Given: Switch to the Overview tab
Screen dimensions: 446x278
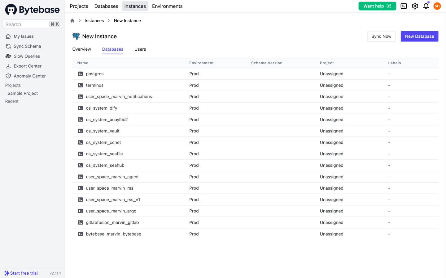Looking at the screenshot, I should pos(81,49).
